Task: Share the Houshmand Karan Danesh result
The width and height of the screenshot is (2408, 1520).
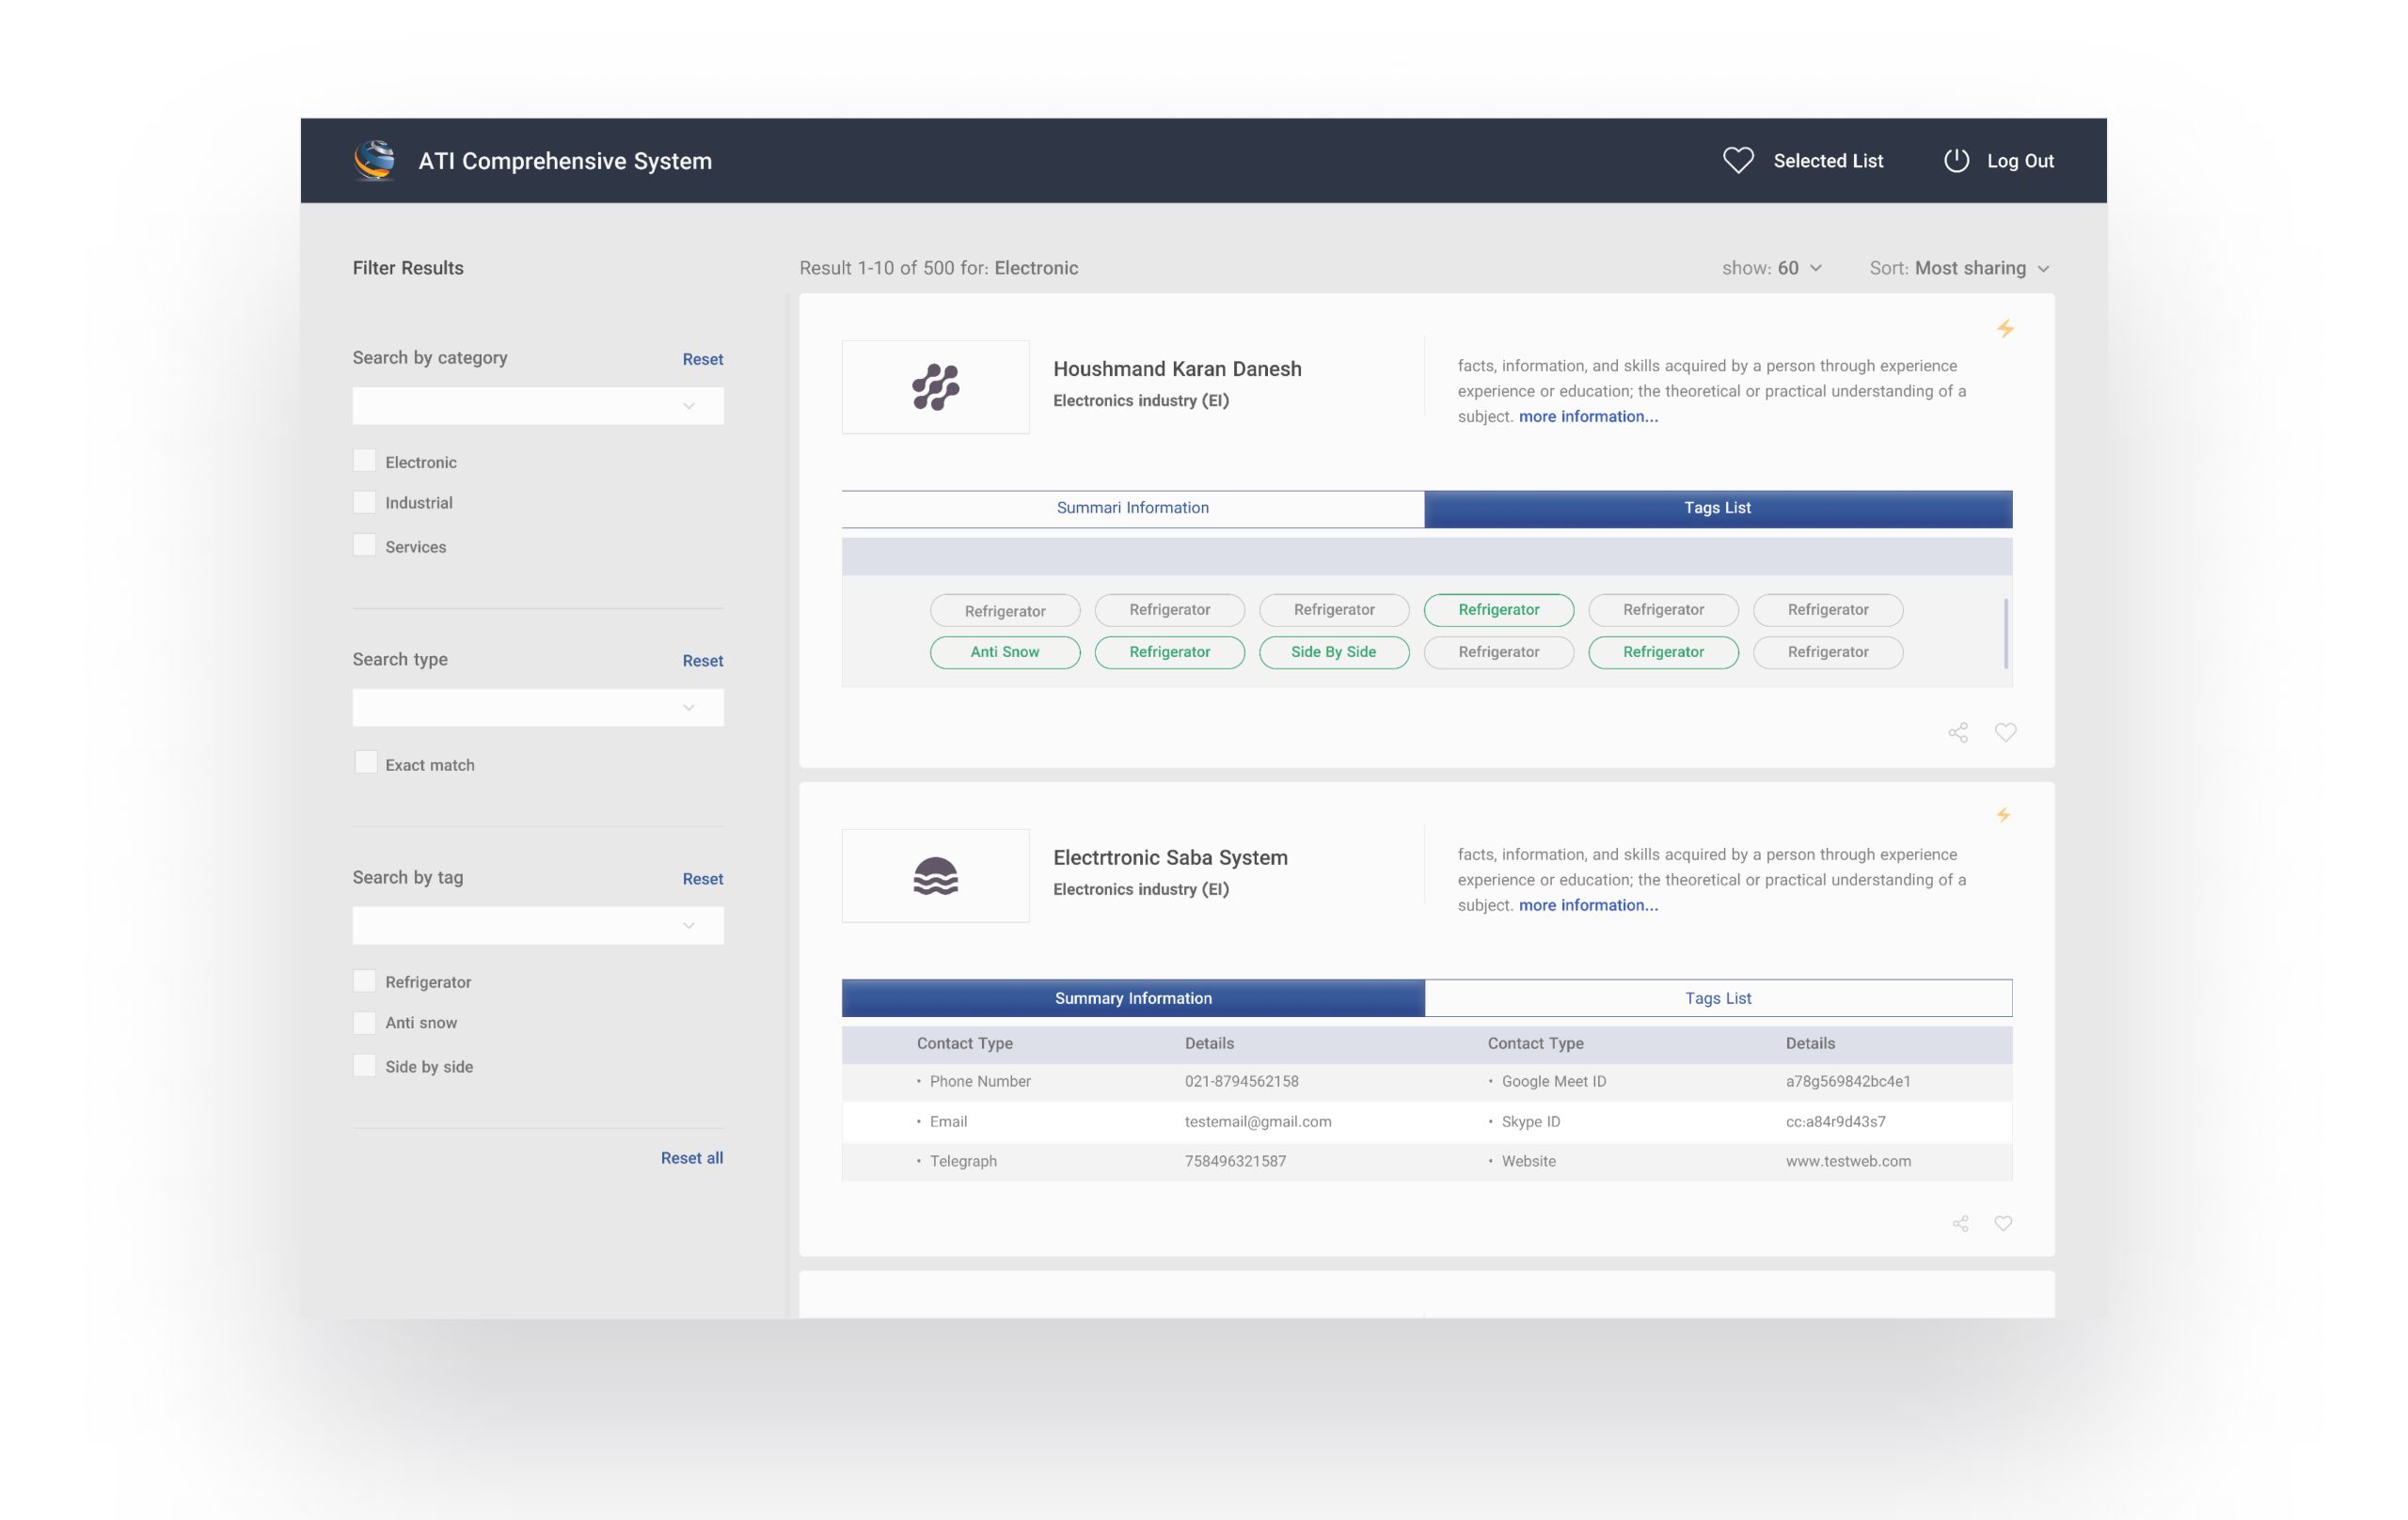Action: coord(1958,732)
